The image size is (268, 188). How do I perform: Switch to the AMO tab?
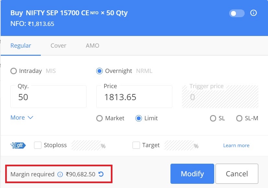tap(92, 46)
